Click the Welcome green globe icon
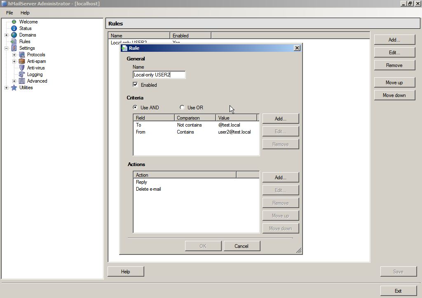 [x=14, y=22]
